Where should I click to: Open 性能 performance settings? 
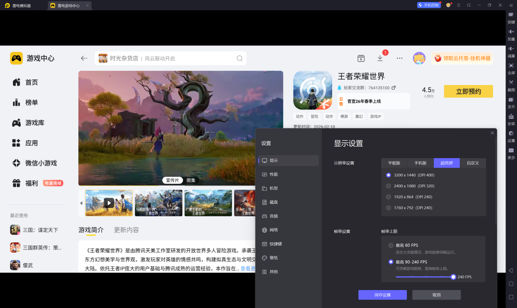(288, 174)
